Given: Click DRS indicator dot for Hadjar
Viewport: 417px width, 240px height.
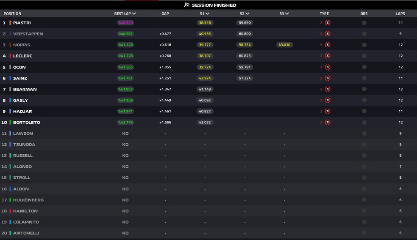Looking at the screenshot, I should click(364, 112).
